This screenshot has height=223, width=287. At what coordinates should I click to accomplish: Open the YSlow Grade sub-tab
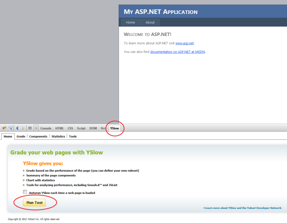[x=21, y=136]
